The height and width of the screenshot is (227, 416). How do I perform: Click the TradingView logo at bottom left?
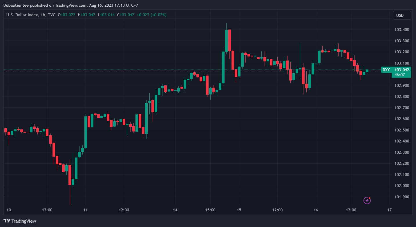pyautogui.click(x=20, y=221)
